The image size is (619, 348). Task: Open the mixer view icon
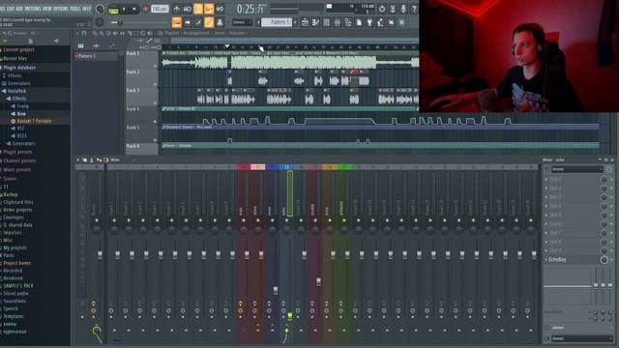pyautogui.click(x=338, y=22)
